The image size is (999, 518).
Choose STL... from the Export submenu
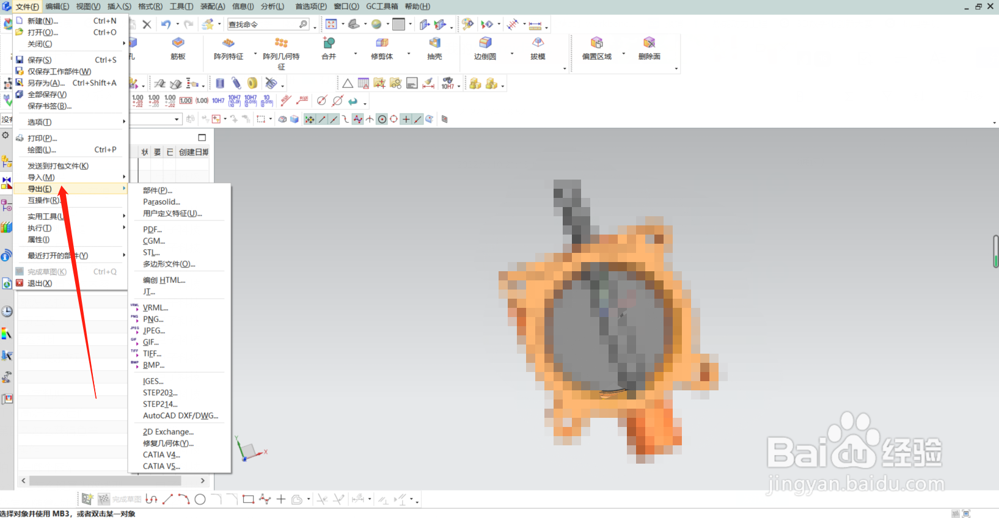[152, 252]
